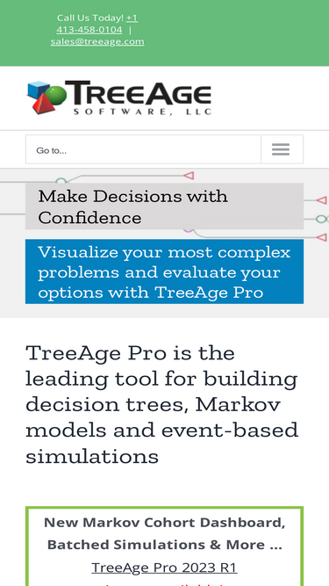Click the green chance node at banner's right edge
Viewport: 329px width, 586px height.
click(x=321, y=219)
